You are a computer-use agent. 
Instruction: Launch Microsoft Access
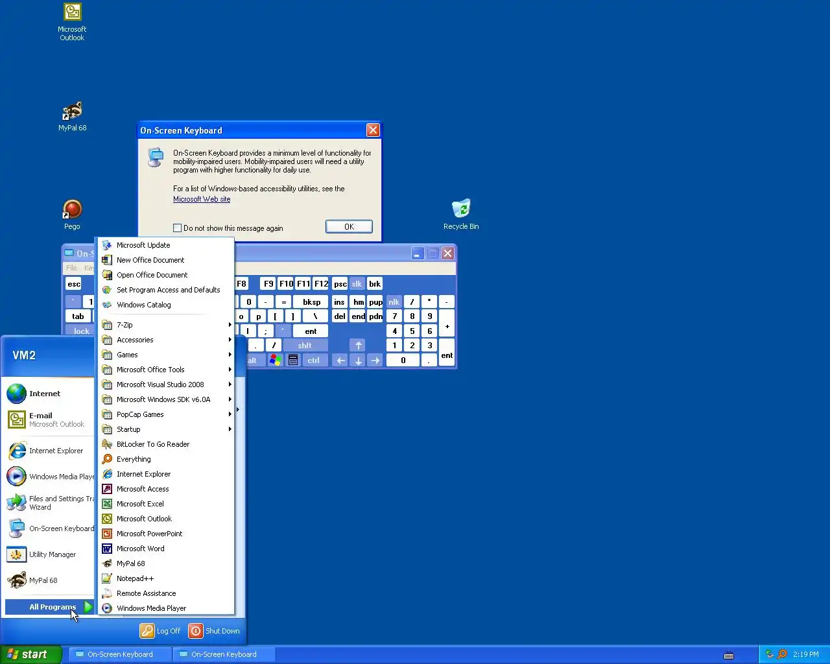[166, 489]
